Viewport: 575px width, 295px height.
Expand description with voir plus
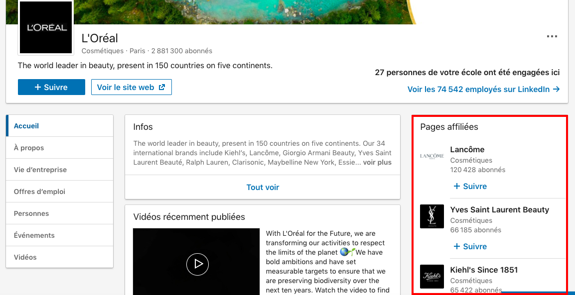[x=377, y=162]
